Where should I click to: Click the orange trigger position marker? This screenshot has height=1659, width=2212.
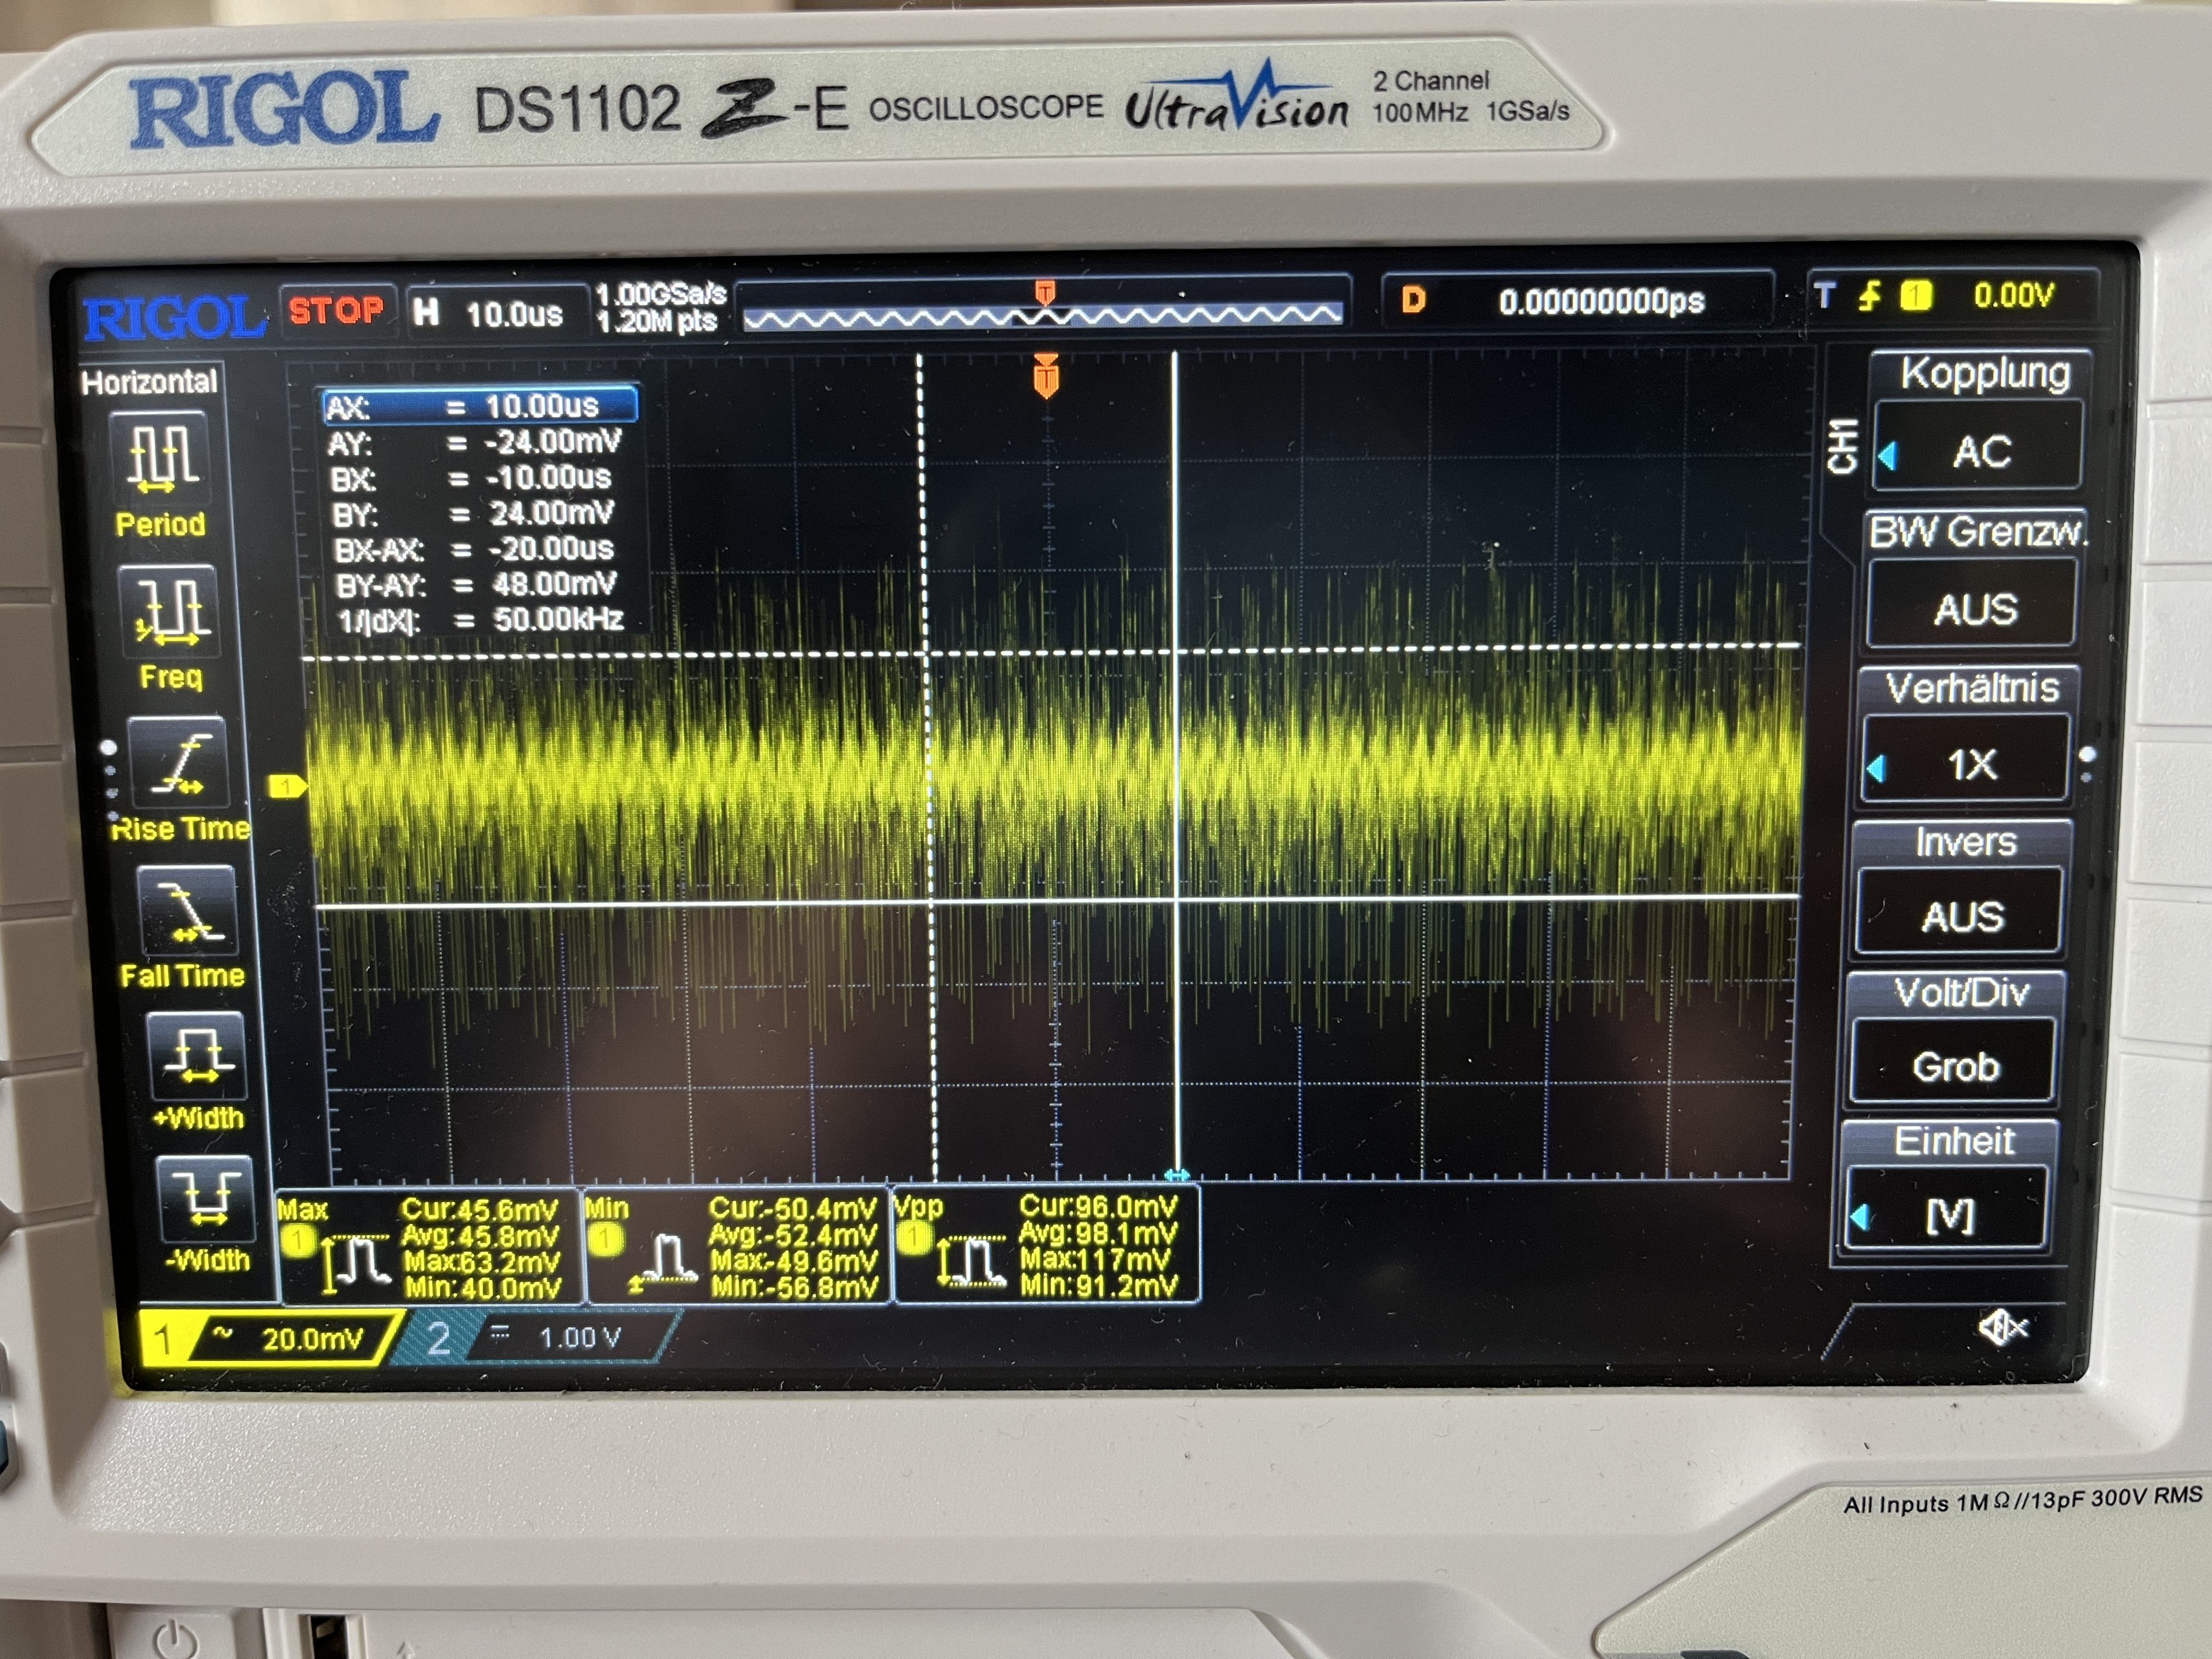[x=1046, y=377]
